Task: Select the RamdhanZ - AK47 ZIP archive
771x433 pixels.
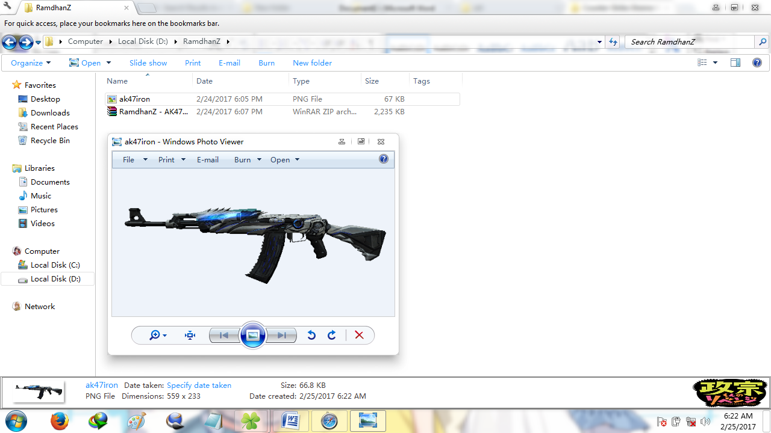Action: 282,112
